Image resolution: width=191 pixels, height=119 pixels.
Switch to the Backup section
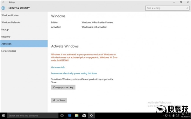[24, 29]
